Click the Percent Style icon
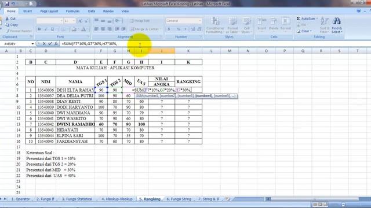Screen dimensions: 371x208 pyautogui.click(x=179, y=29)
